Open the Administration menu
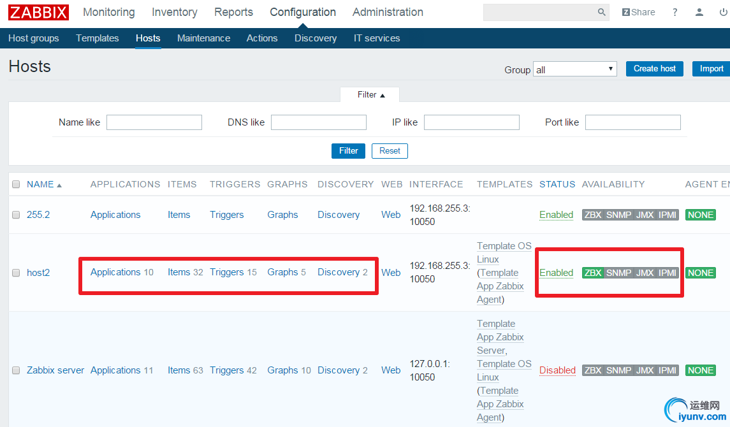This screenshot has height=427, width=730. pyautogui.click(x=388, y=12)
